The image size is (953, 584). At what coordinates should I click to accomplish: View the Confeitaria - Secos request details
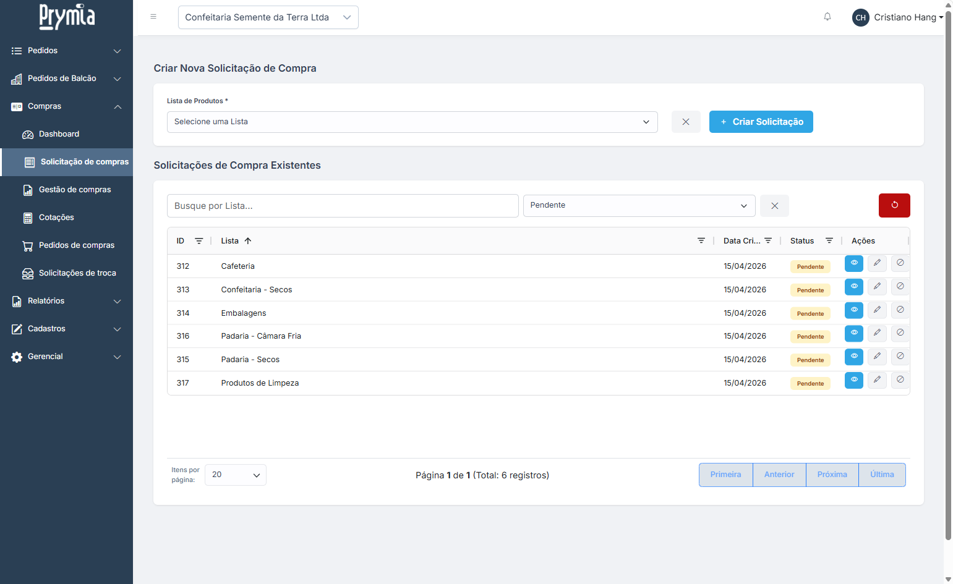click(x=853, y=287)
